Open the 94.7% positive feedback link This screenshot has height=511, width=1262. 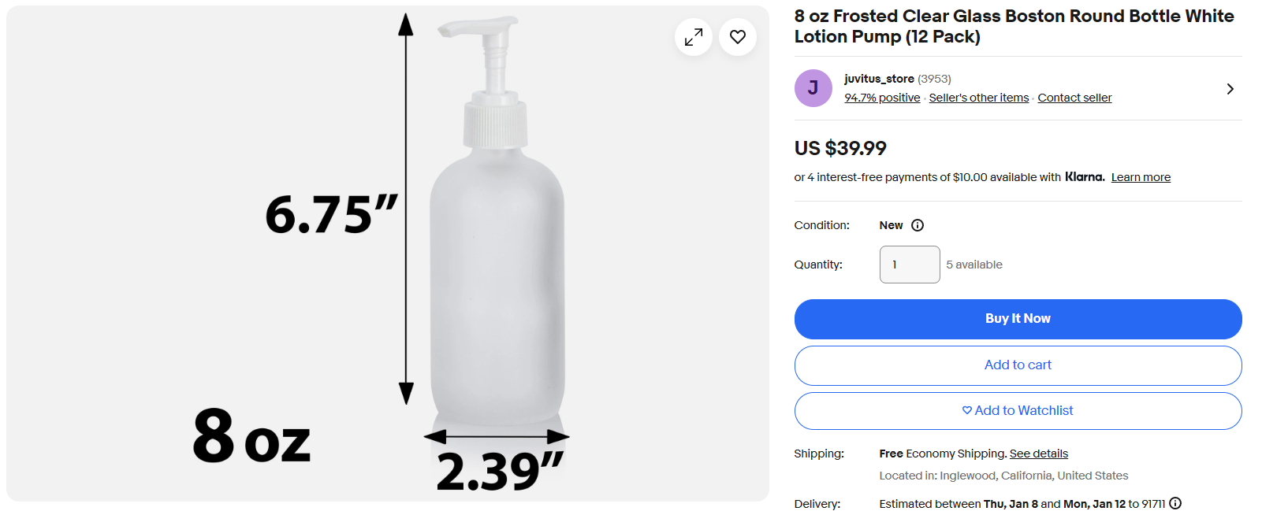tap(882, 98)
